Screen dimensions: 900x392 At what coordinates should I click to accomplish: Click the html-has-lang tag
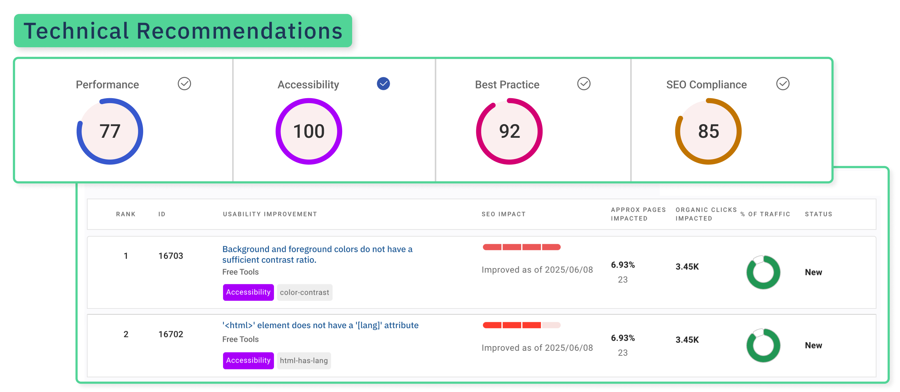(x=304, y=361)
